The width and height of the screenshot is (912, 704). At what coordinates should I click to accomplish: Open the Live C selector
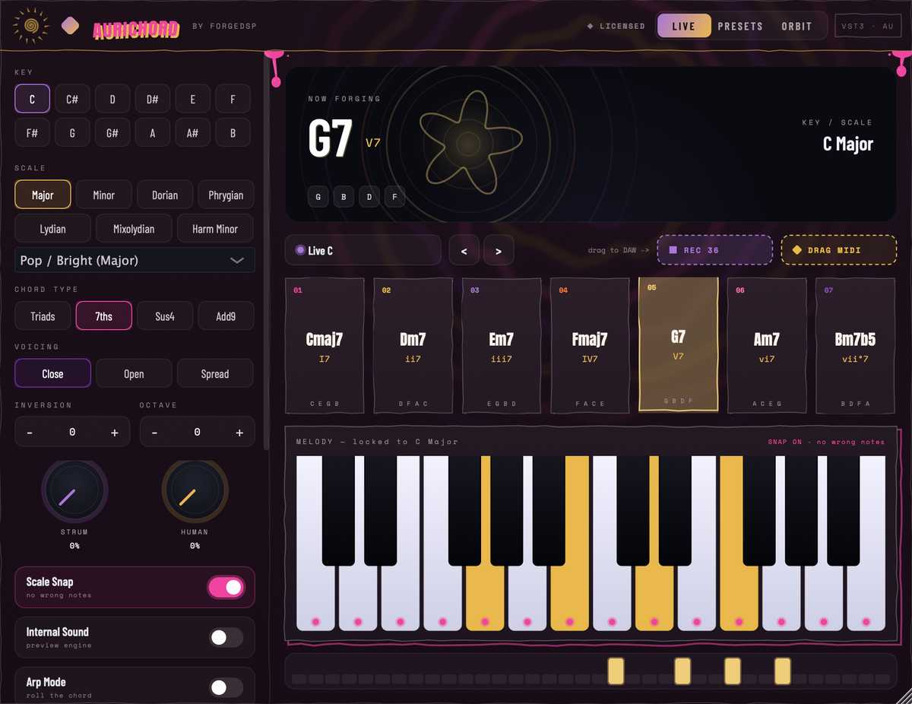point(363,250)
